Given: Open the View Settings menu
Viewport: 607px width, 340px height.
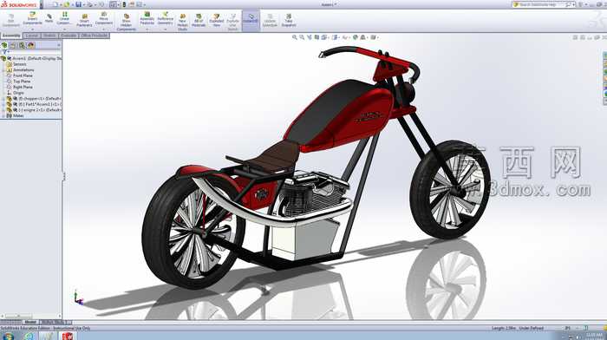Looking at the screenshot, I should point(374,37).
